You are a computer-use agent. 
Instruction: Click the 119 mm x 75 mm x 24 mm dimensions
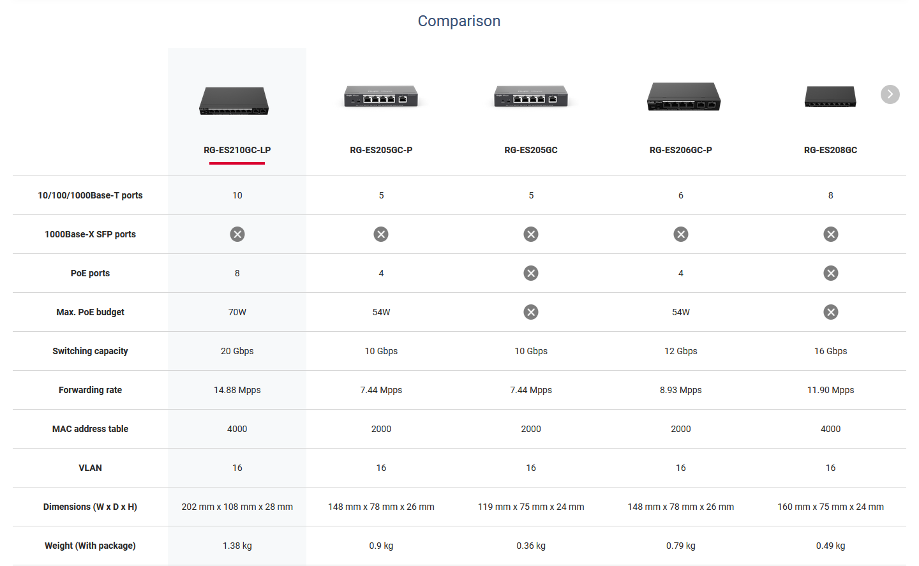[x=531, y=507]
